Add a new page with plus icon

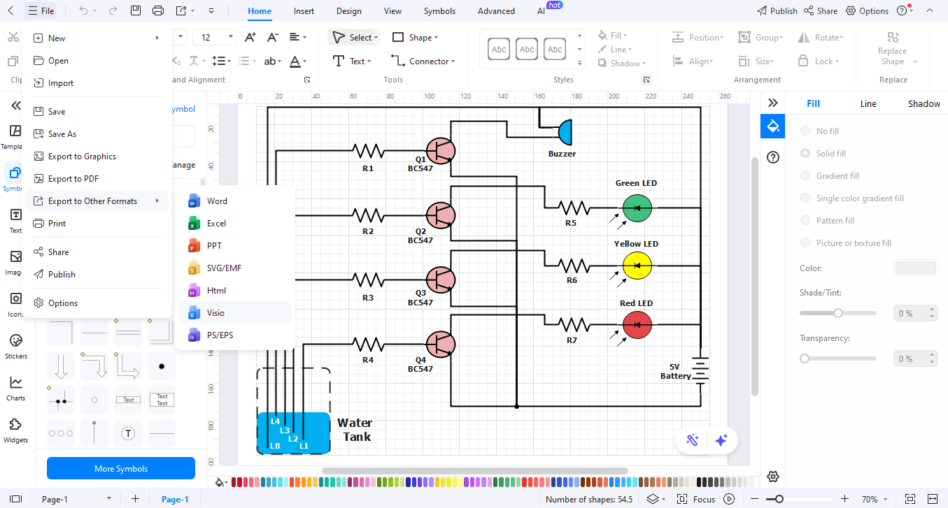pyautogui.click(x=136, y=499)
